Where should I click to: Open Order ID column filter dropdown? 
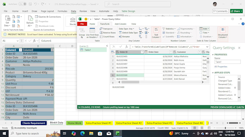tap(142, 52)
